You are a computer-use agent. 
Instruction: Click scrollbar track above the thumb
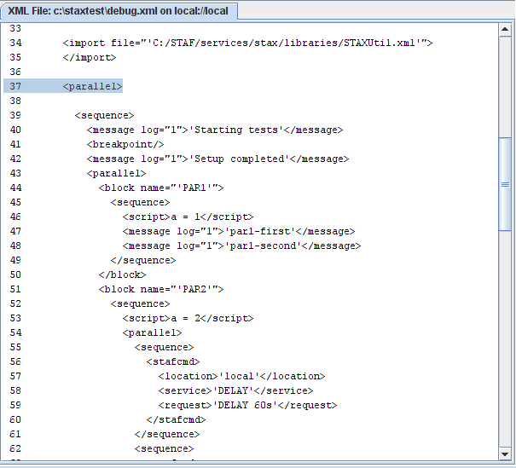[x=505, y=87]
